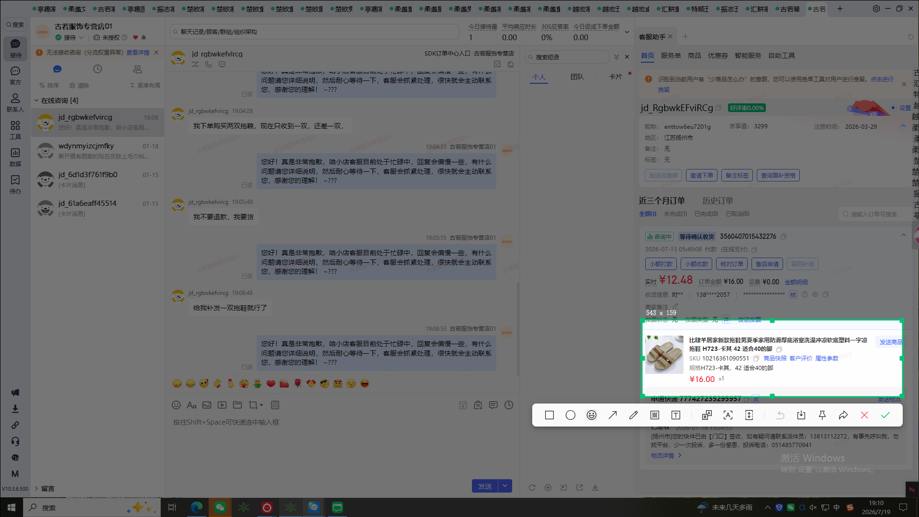Viewport: 919px width, 517px height.
Task: Click the 核对订单 button
Action: (x=732, y=264)
